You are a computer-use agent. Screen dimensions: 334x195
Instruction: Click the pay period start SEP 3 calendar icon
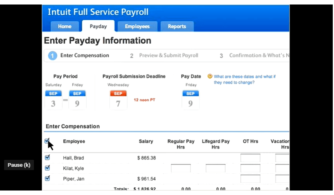click(x=53, y=100)
